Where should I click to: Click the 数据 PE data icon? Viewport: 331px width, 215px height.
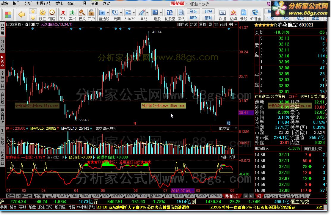[x=222, y=12]
